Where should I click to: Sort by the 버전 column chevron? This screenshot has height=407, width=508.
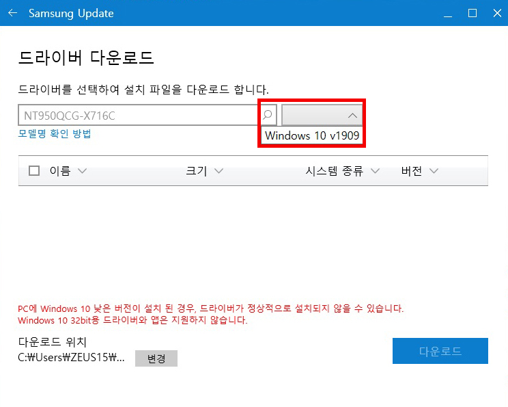tap(434, 171)
